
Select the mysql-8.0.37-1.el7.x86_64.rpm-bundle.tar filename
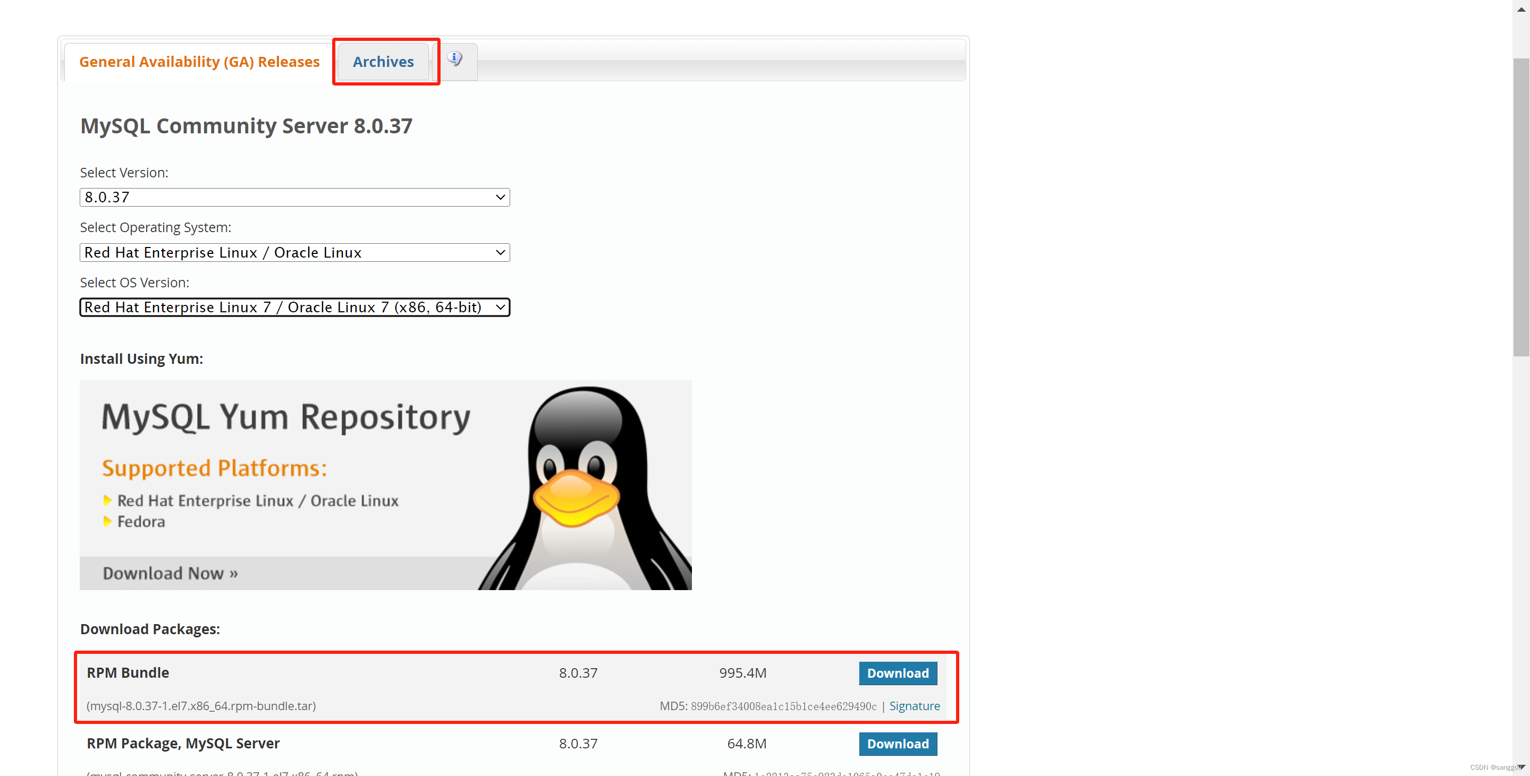pyautogui.click(x=201, y=706)
